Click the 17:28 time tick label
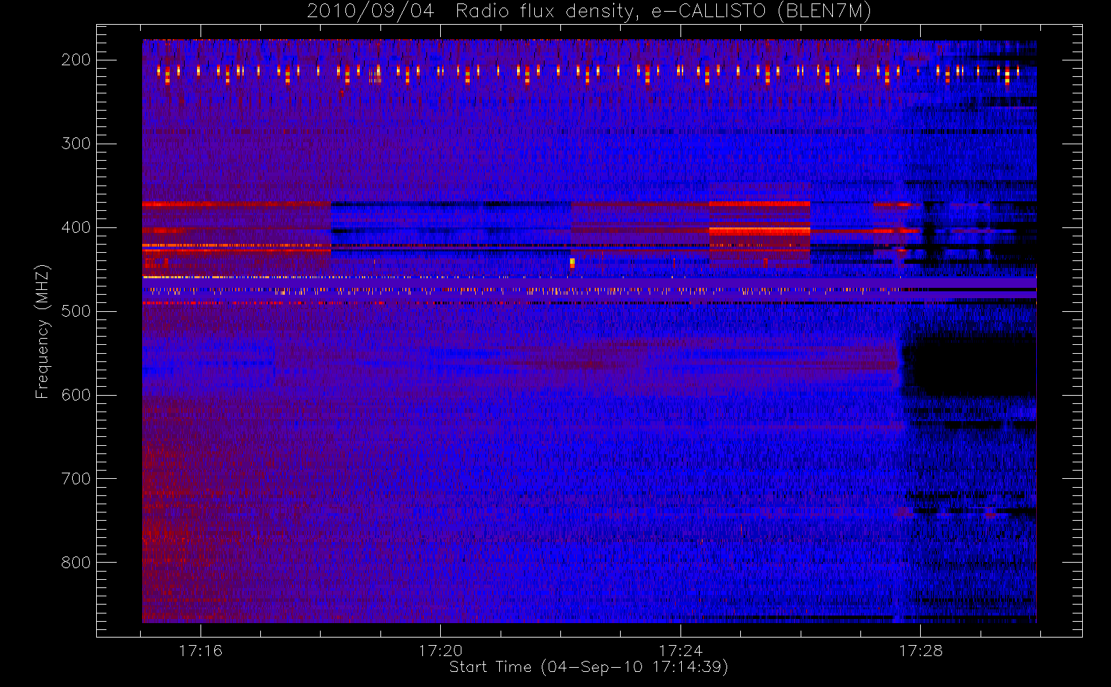Viewport: 1111px width, 687px height. (x=921, y=651)
